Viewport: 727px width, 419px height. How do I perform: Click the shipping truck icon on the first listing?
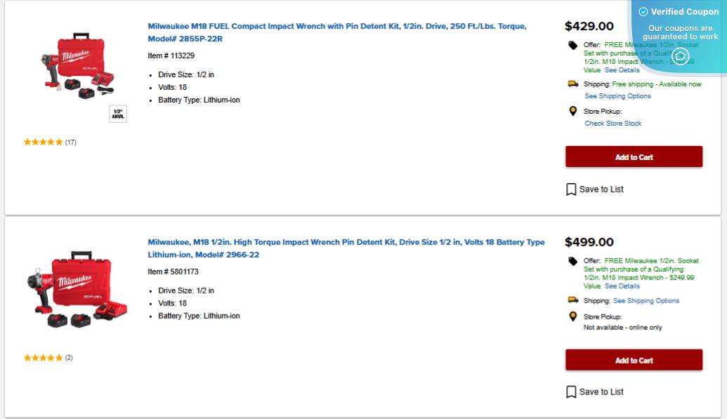tap(573, 84)
